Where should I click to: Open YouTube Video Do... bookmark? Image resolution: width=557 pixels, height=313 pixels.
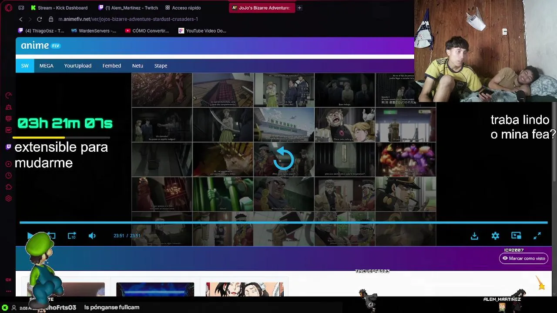click(x=202, y=31)
